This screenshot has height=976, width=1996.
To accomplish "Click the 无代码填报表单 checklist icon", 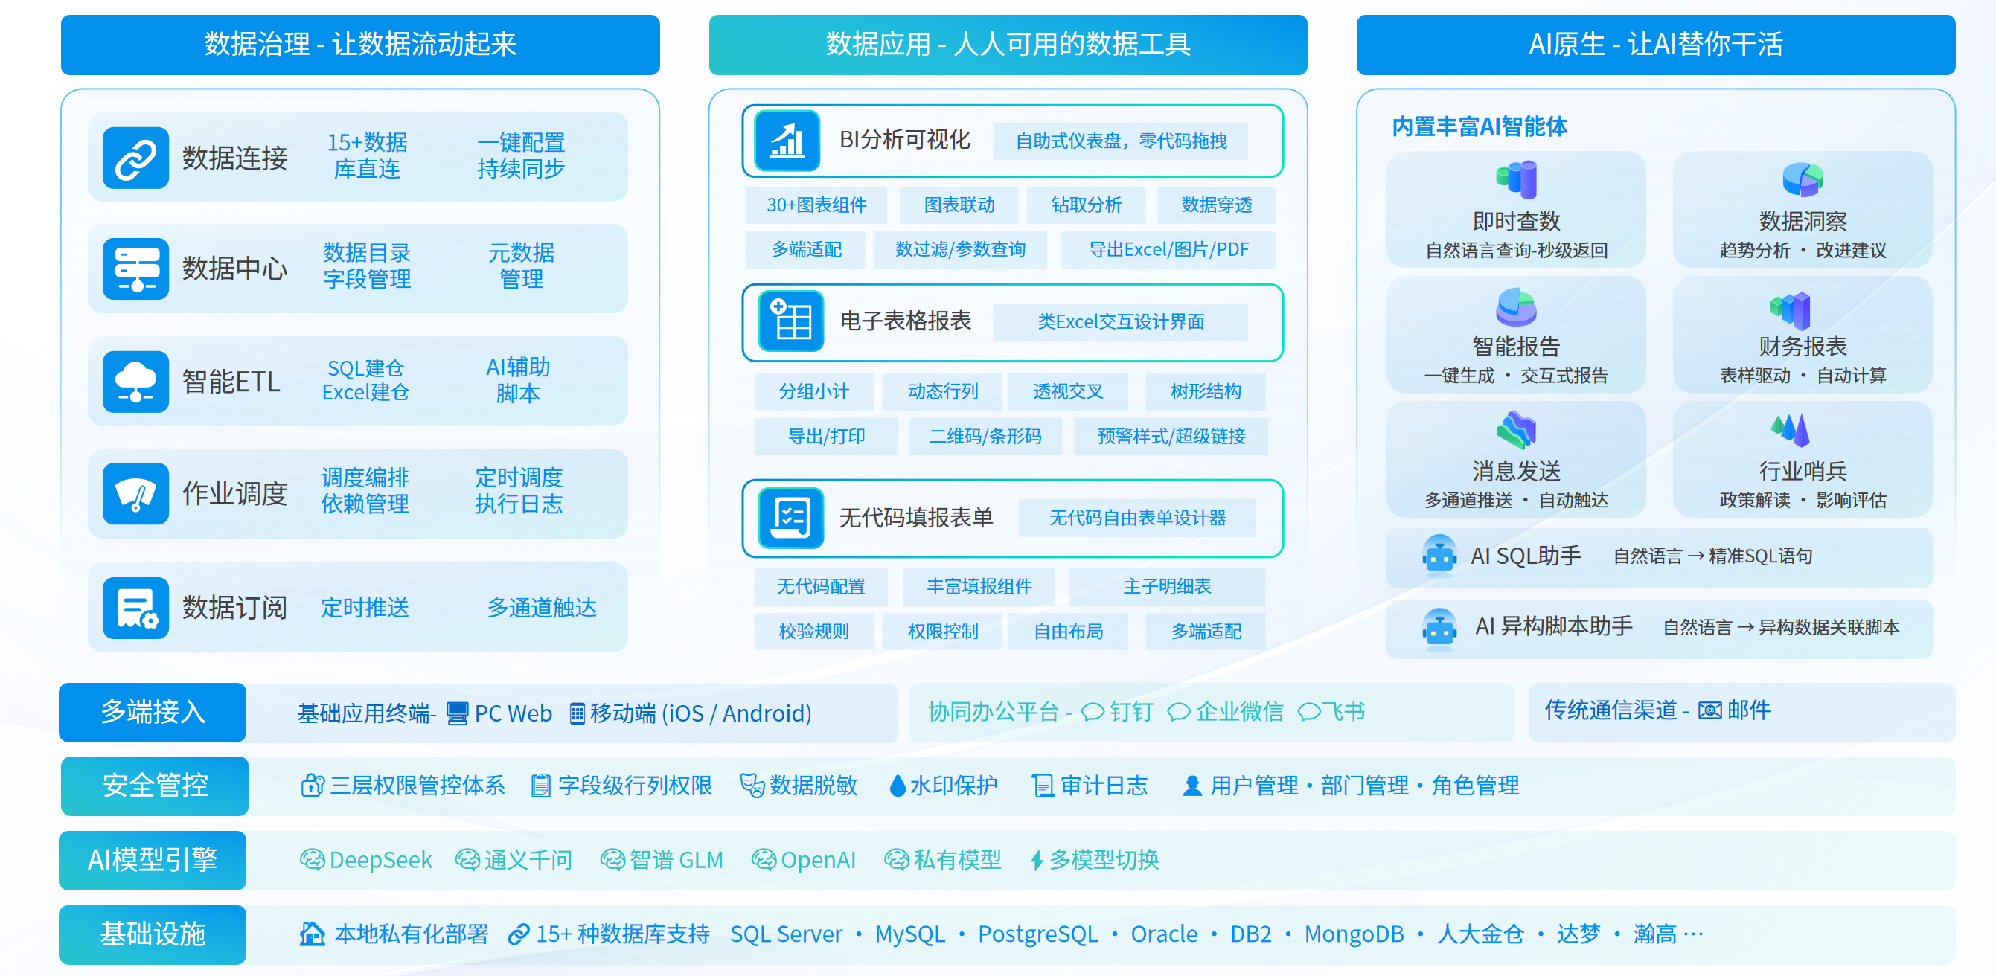I will point(790,518).
